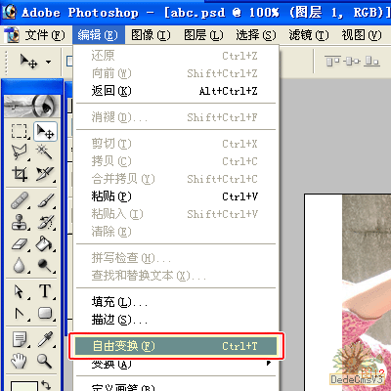Select the Clone Stamp tool
This screenshot has width=391, height=391.
tap(20, 222)
